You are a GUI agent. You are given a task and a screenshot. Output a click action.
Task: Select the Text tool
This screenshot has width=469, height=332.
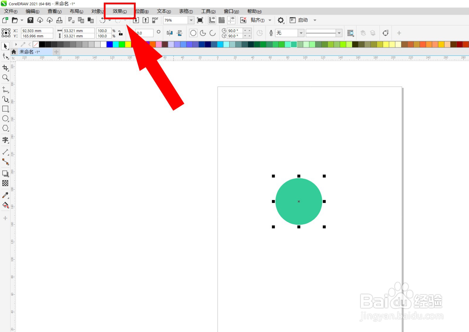coord(5,140)
